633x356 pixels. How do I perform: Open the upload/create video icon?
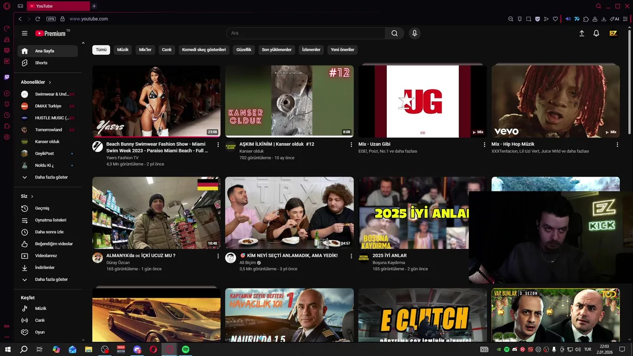pos(582,33)
